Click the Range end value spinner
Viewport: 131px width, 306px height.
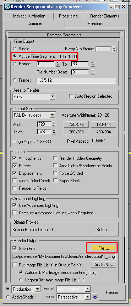tap(93, 64)
